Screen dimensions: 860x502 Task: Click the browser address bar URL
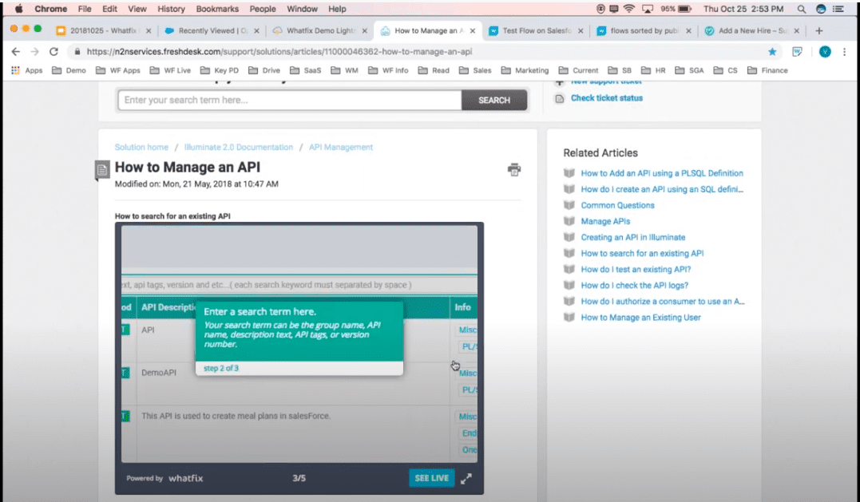(x=279, y=52)
